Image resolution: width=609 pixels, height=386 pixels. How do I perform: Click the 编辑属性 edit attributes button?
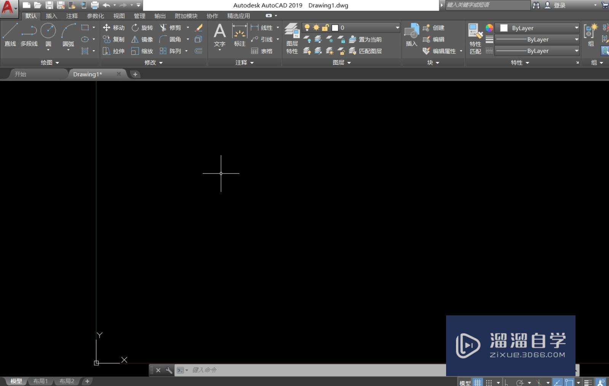coord(439,51)
